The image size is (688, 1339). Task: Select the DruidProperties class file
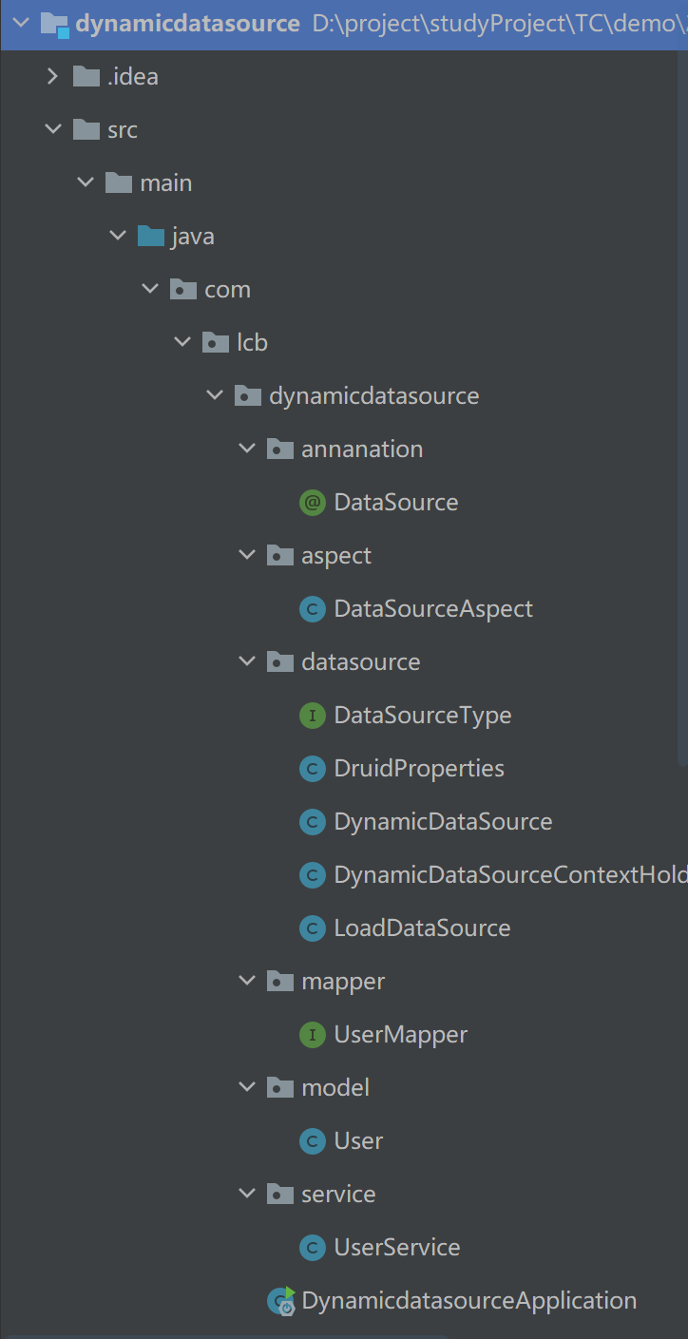tap(418, 769)
